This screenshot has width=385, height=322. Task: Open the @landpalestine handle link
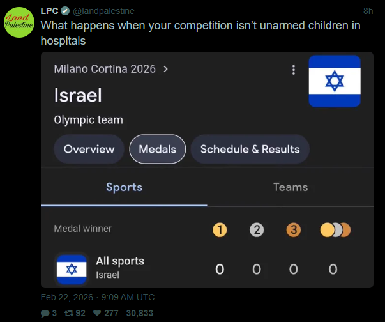(x=104, y=11)
